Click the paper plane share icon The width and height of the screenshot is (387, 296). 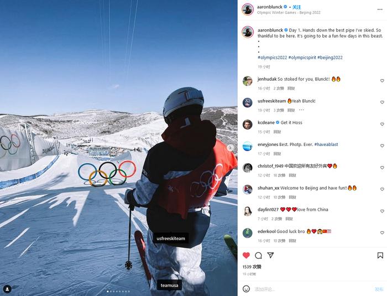click(x=270, y=255)
